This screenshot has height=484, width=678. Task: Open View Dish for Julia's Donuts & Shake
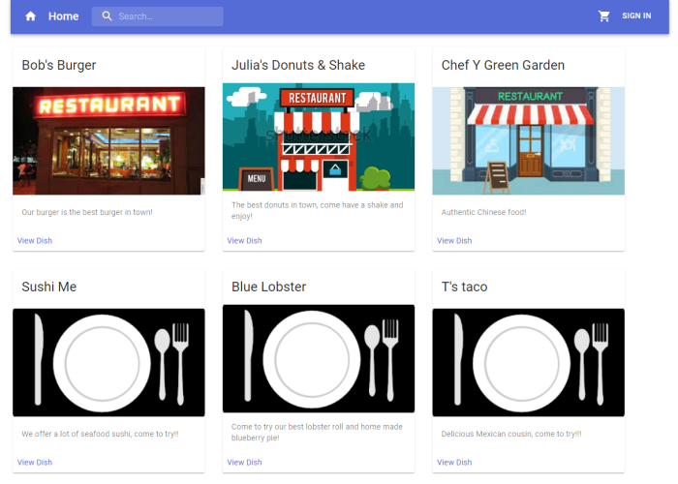(244, 241)
